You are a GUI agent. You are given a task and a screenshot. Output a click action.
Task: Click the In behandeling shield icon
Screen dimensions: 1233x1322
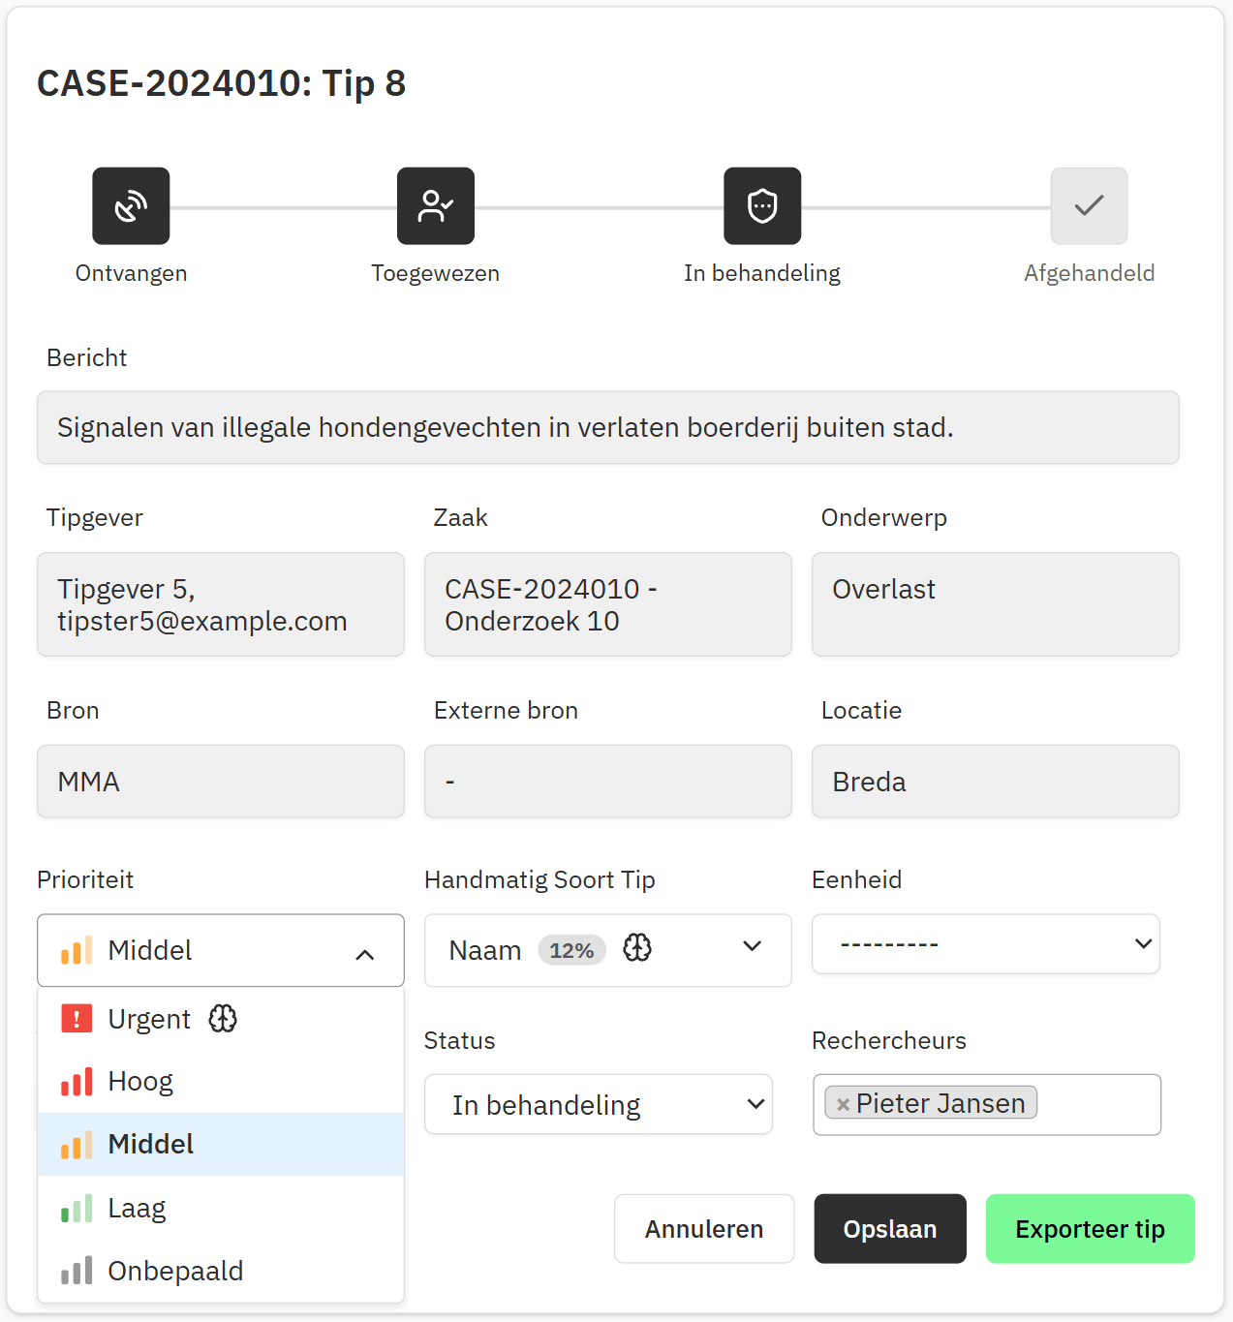click(x=762, y=206)
